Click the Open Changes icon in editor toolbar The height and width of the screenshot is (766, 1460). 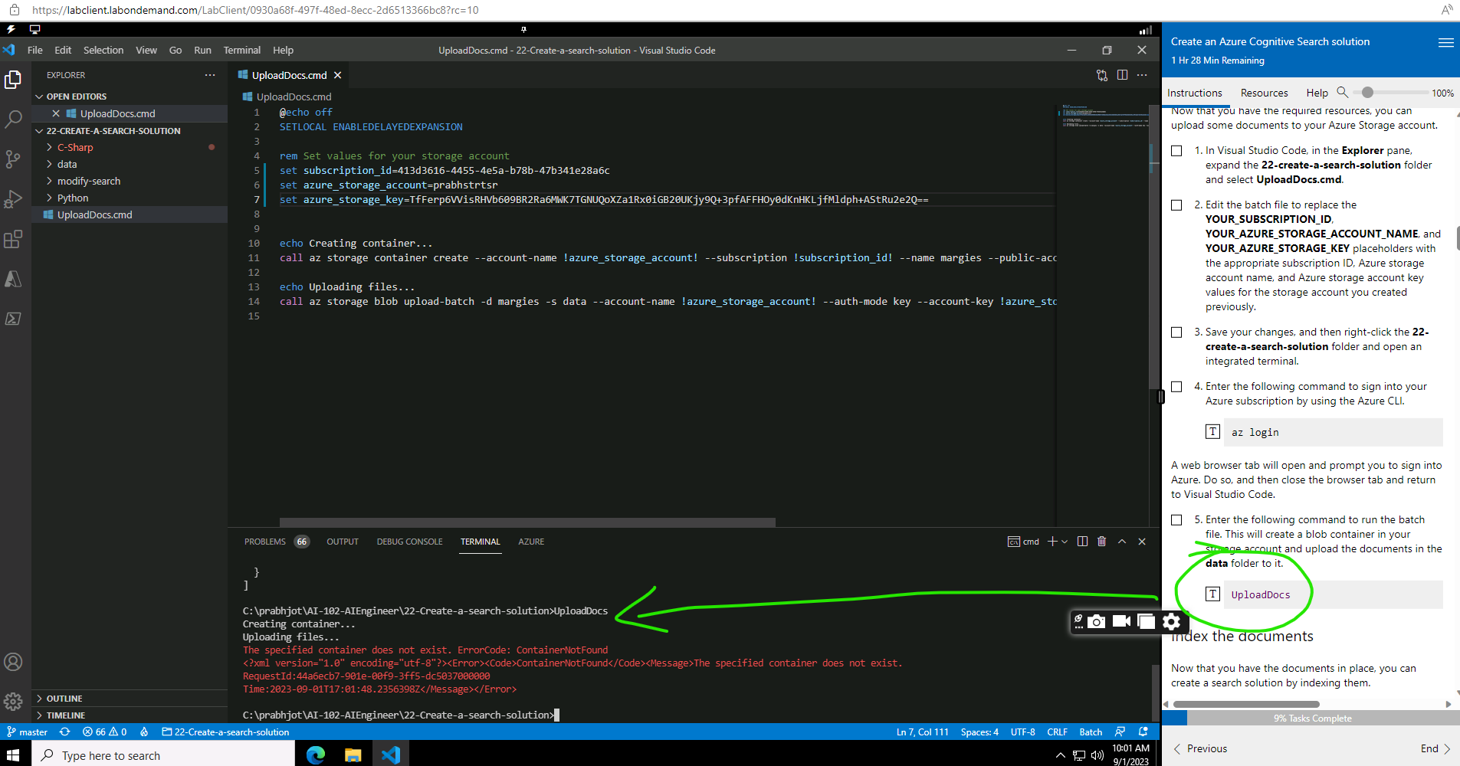(1102, 75)
